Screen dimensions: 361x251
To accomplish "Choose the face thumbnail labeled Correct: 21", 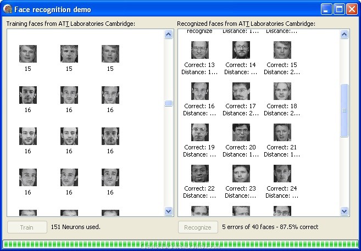I will [x=282, y=132].
